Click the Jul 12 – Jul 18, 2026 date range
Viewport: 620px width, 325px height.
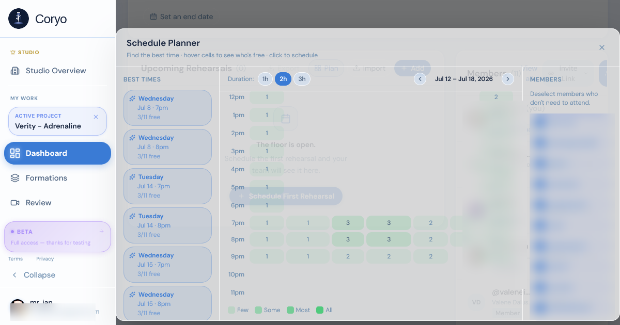coord(464,79)
